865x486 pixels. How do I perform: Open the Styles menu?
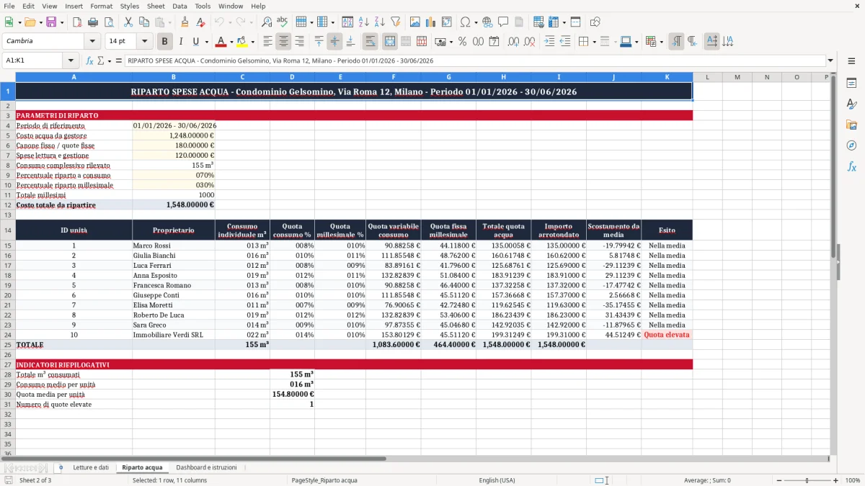click(130, 6)
